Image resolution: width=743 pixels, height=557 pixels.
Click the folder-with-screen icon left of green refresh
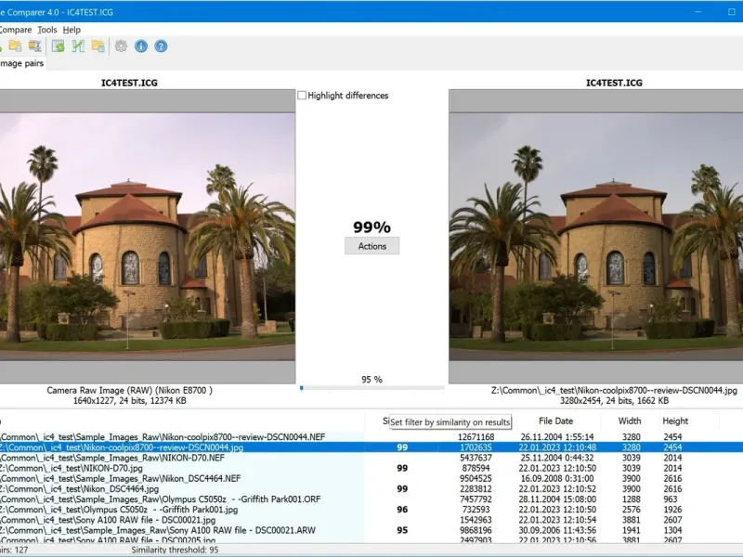(x=35, y=46)
